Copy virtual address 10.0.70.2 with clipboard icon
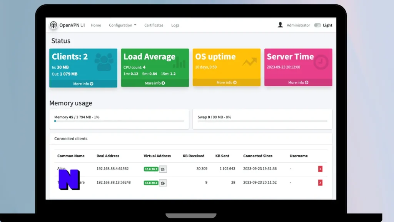 163,183
